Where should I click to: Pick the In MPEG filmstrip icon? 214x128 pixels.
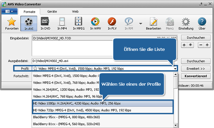click(79, 23)
